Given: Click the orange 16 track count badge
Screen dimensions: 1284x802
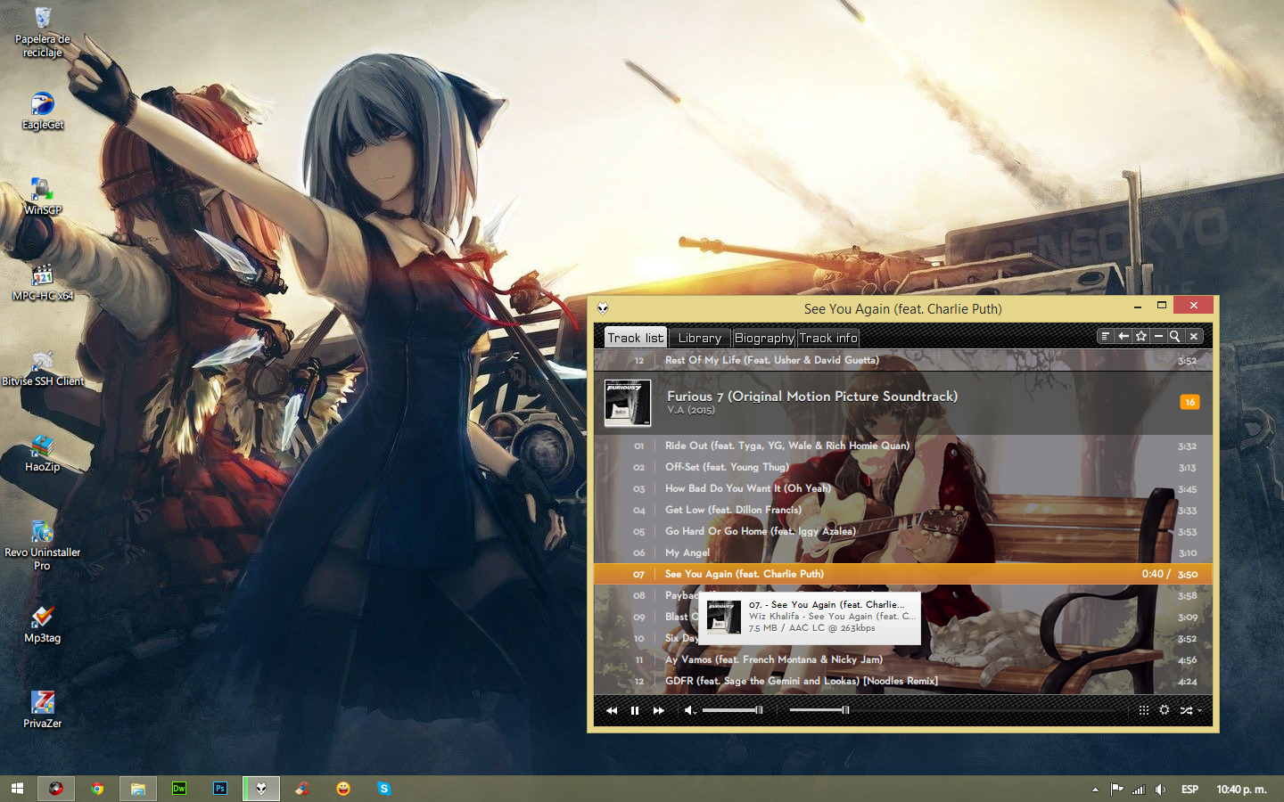Looking at the screenshot, I should tap(1189, 402).
